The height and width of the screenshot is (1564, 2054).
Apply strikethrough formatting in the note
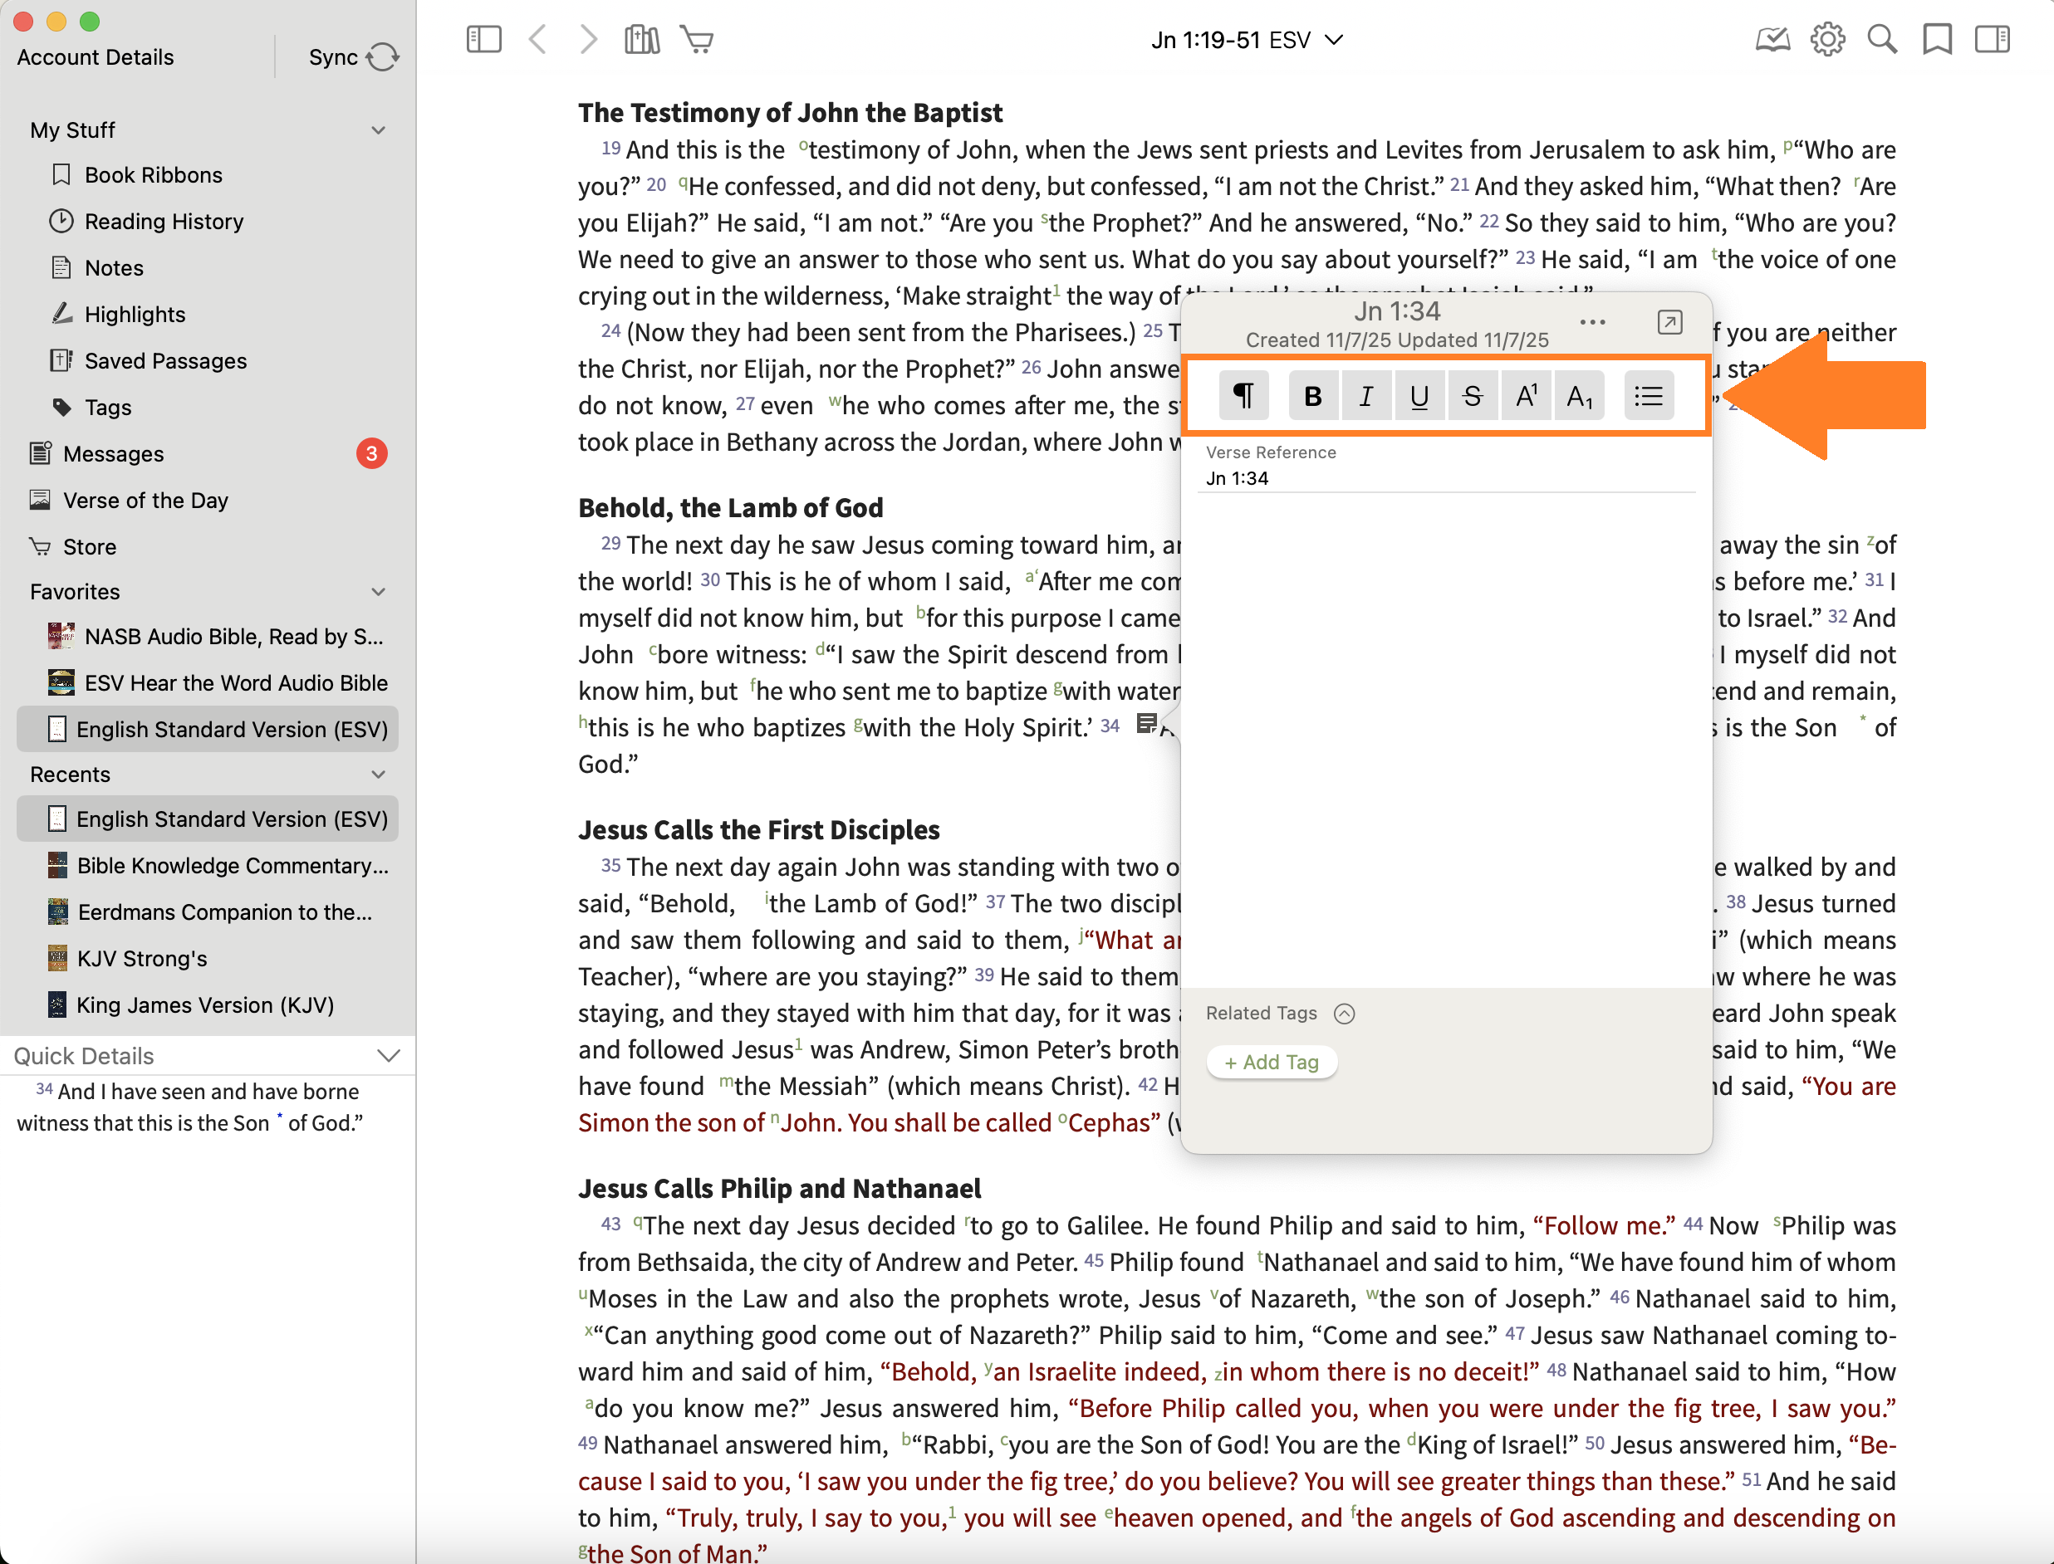(1472, 397)
